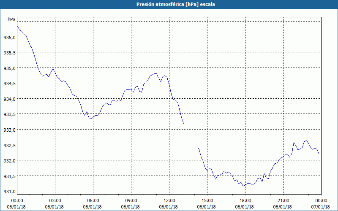This screenshot has height=211, width=338.
Task: Click the '21:00' time label
Action: [283, 201]
